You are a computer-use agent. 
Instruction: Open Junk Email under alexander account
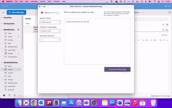[x=11, y=86]
